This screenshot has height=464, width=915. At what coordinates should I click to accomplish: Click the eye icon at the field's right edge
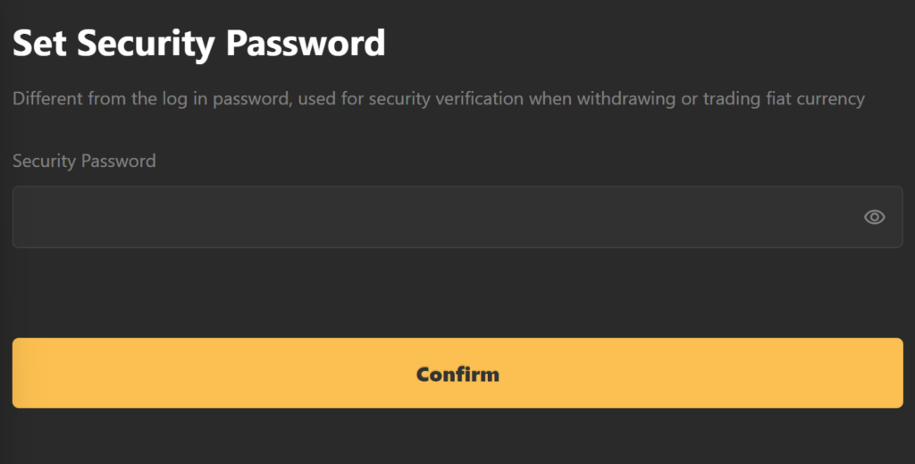click(874, 218)
